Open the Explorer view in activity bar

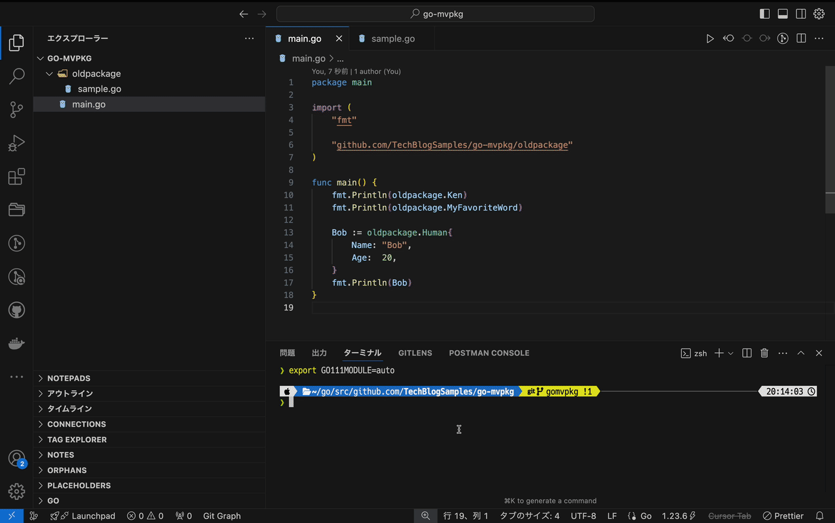[x=17, y=43]
